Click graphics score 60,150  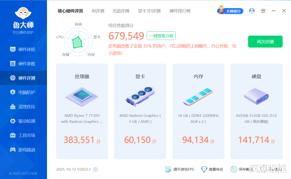137,140
